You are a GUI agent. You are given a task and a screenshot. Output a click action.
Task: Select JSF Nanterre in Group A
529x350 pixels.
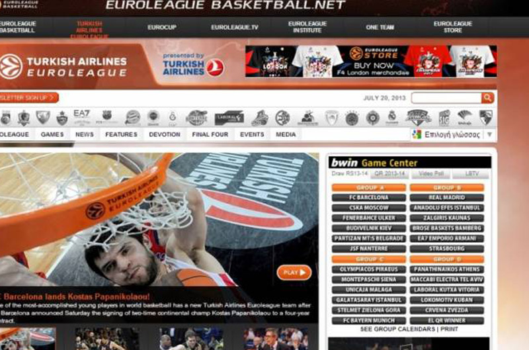(x=369, y=249)
